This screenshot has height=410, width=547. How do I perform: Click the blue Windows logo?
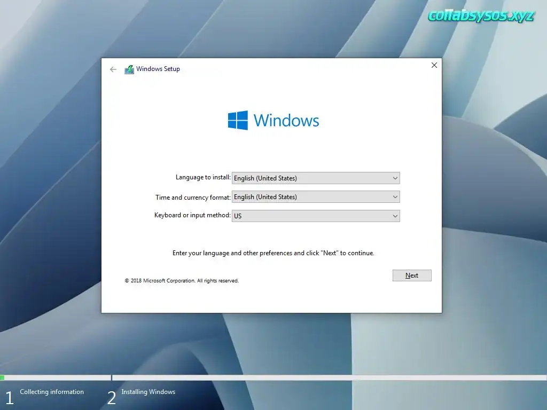238,120
